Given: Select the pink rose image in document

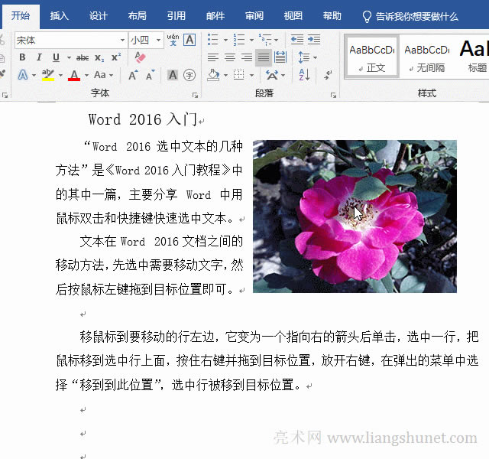Looking at the screenshot, I should click(x=355, y=216).
